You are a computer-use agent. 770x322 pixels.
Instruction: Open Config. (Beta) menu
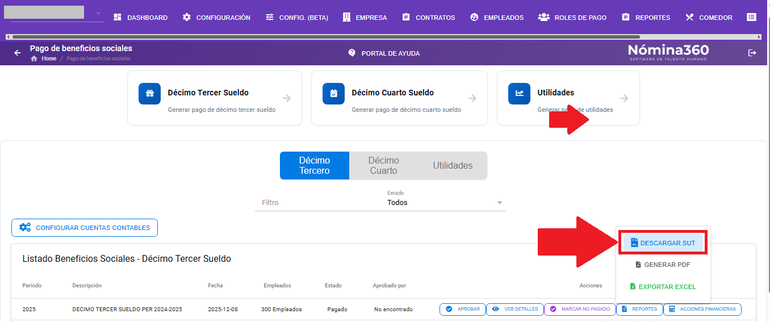pyautogui.click(x=296, y=18)
